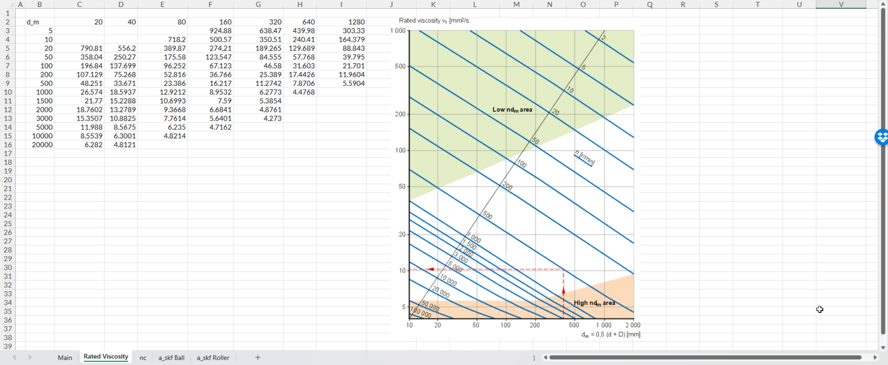Select the cell showing 20000
The image size is (888, 365).
pos(40,145)
